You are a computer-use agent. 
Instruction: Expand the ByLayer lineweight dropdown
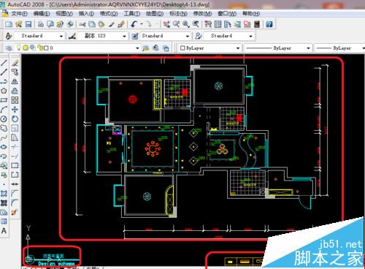363,48
